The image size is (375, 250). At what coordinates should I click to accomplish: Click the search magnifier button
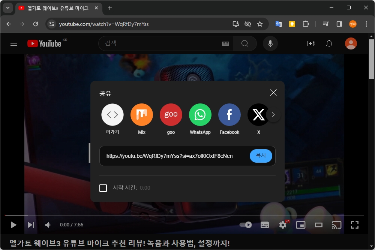coord(244,43)
